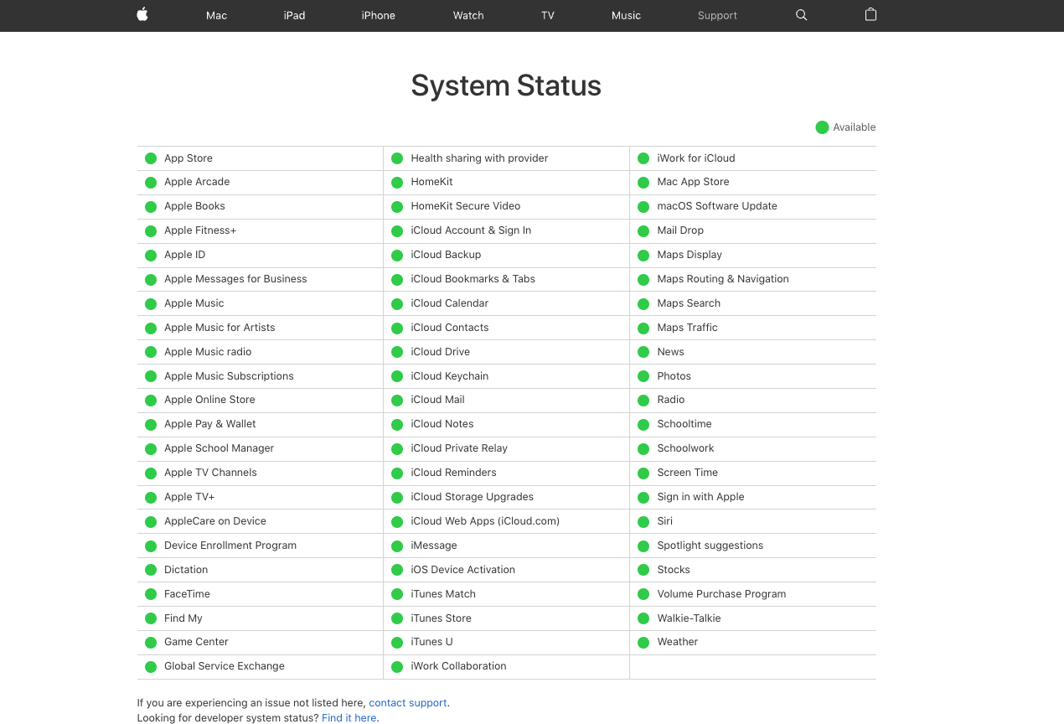Select the iOS Device Activation entry
The width and height of the screenshot is (1064, 724).
(x=462, y=570)
